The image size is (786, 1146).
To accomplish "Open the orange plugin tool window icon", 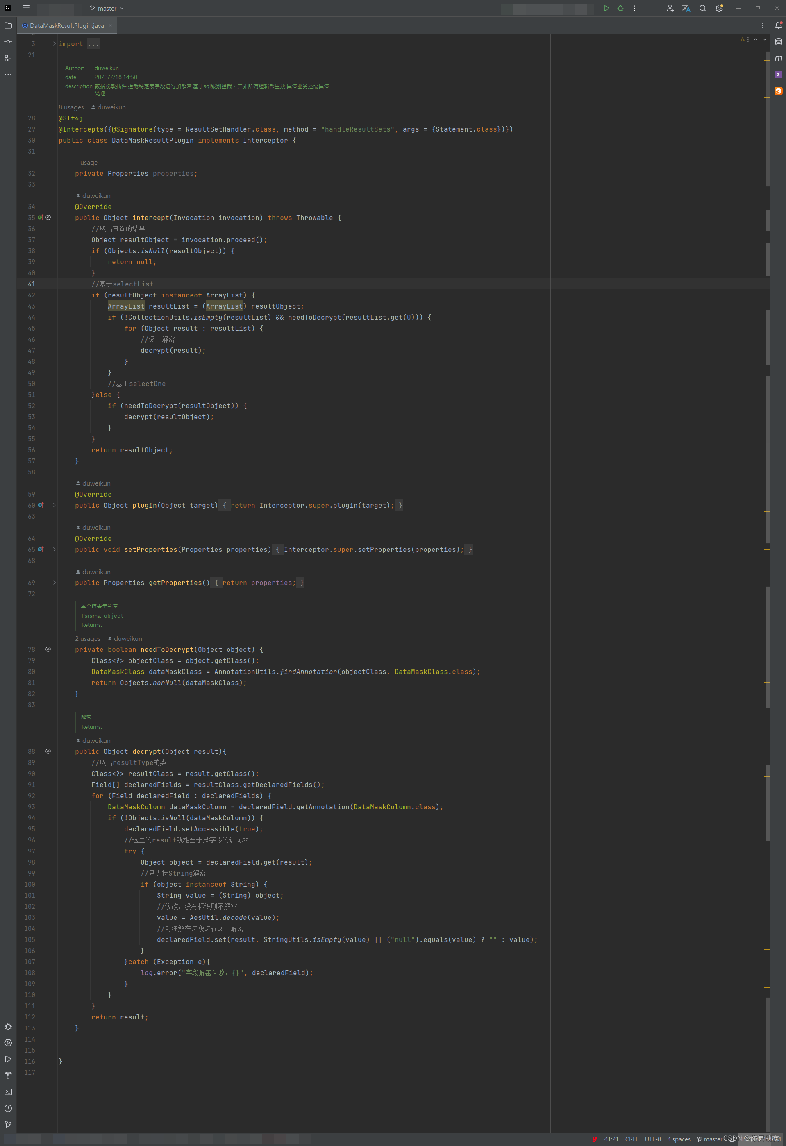I will (x=778, y=91).
